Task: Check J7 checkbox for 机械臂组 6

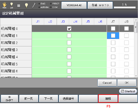Action: 113,71
